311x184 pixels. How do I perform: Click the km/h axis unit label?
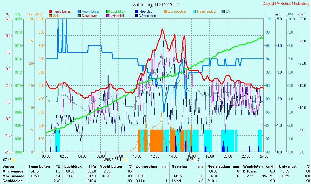pos(301,14)
